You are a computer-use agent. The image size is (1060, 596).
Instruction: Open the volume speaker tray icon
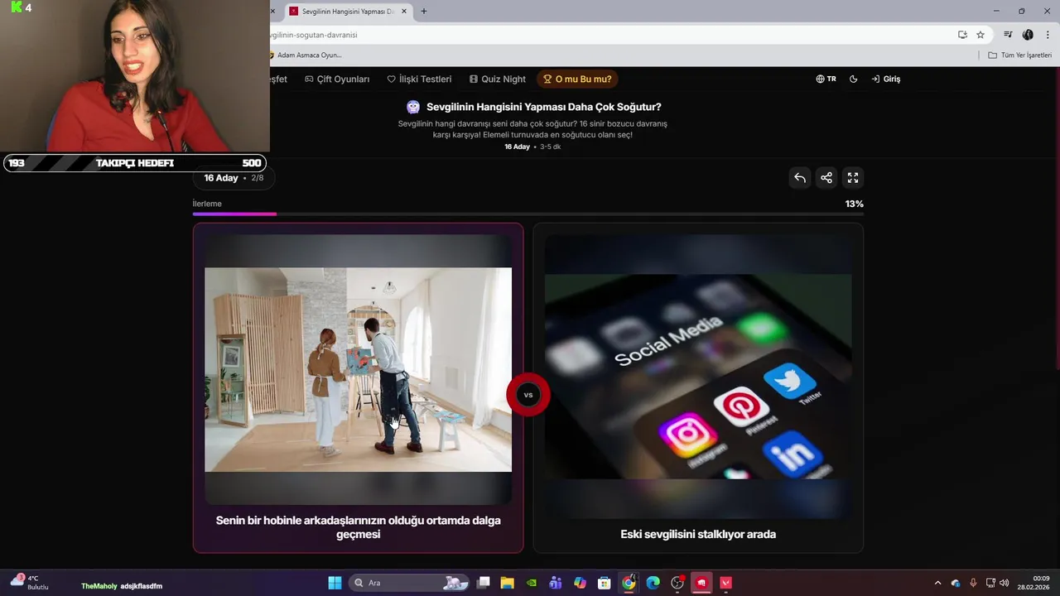point(1005,583)
